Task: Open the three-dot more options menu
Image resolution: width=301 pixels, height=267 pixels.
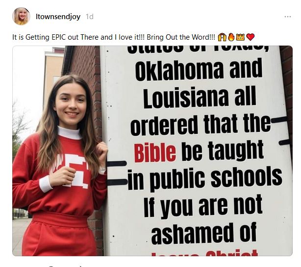Action: (x=288, y=17)
